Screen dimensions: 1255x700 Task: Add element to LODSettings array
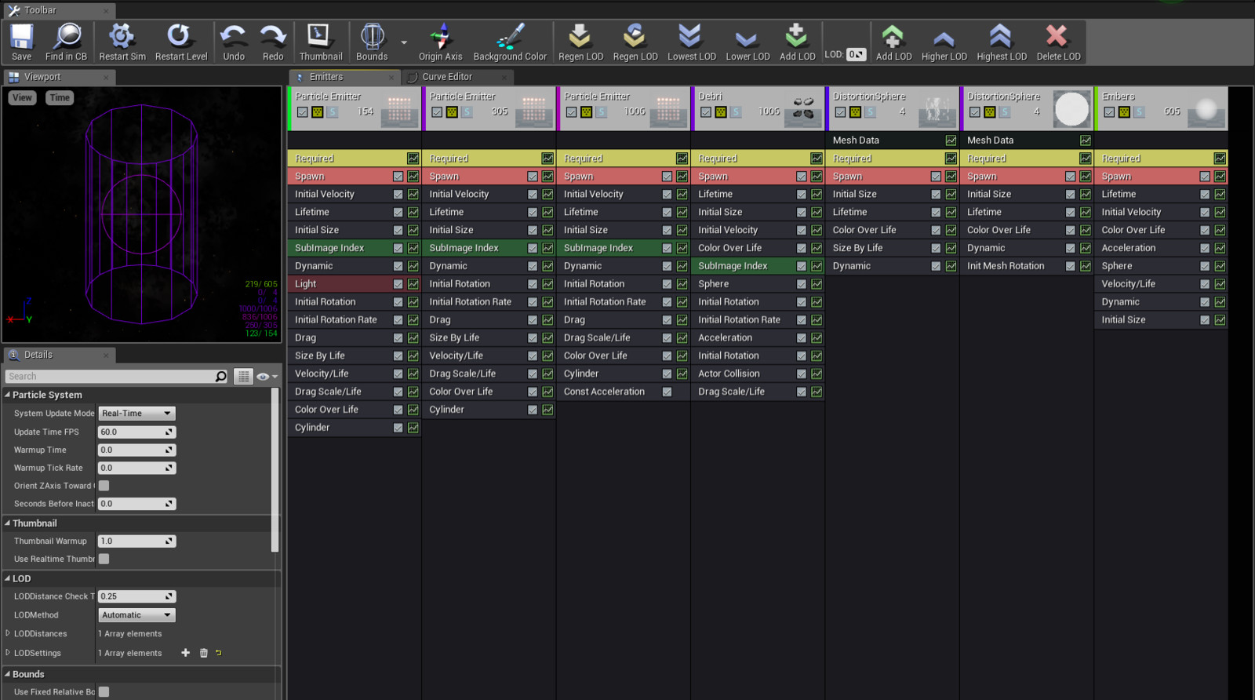click(x=186, y=653)
